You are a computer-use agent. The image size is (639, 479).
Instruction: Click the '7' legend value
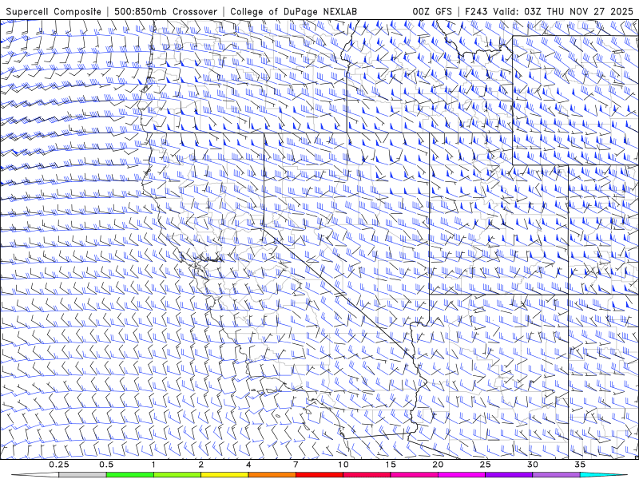[x=296, y=465]
